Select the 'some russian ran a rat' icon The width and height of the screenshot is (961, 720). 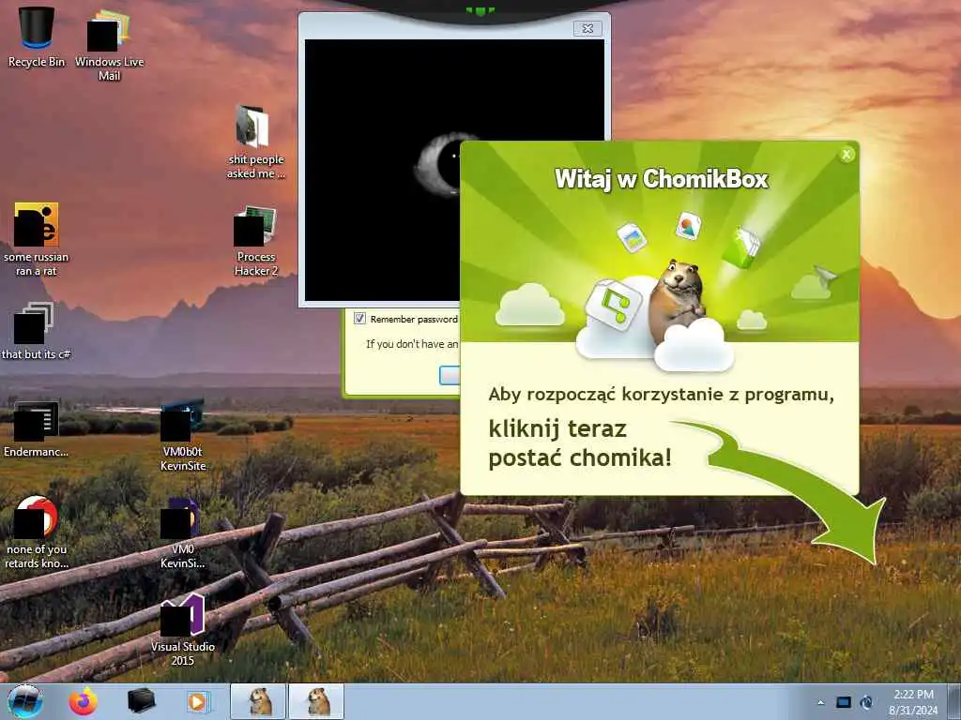36,239
